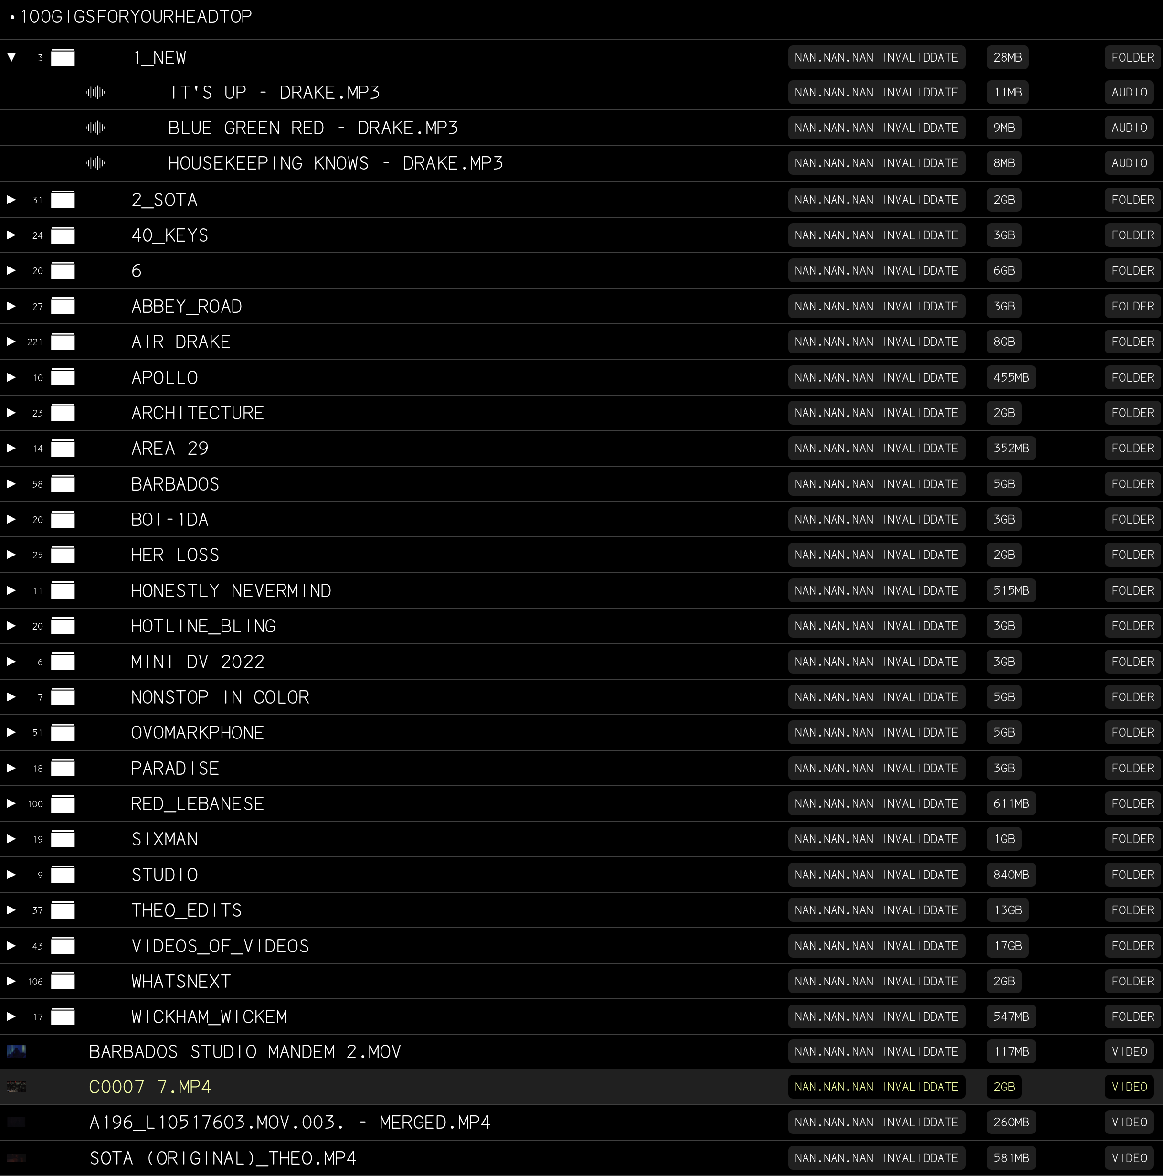Click the AREA 29 folder icon
Viewport: 1163px width, 1176px height.
click(x=63, y=448)
